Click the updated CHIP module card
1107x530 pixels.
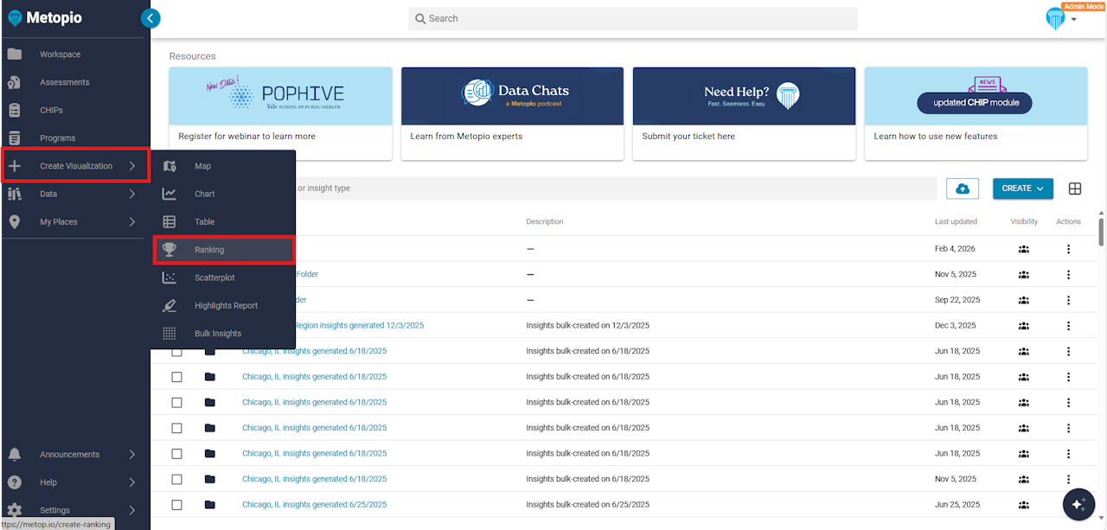976,113
